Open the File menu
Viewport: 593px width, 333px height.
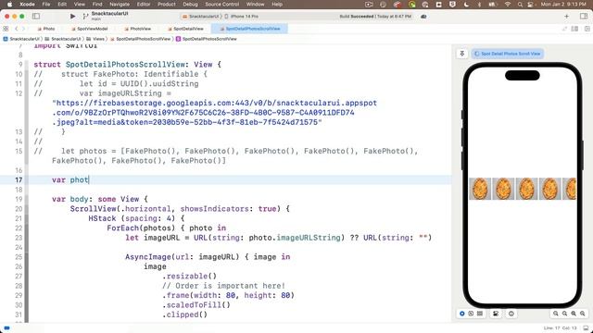click(x=46, y=4)
